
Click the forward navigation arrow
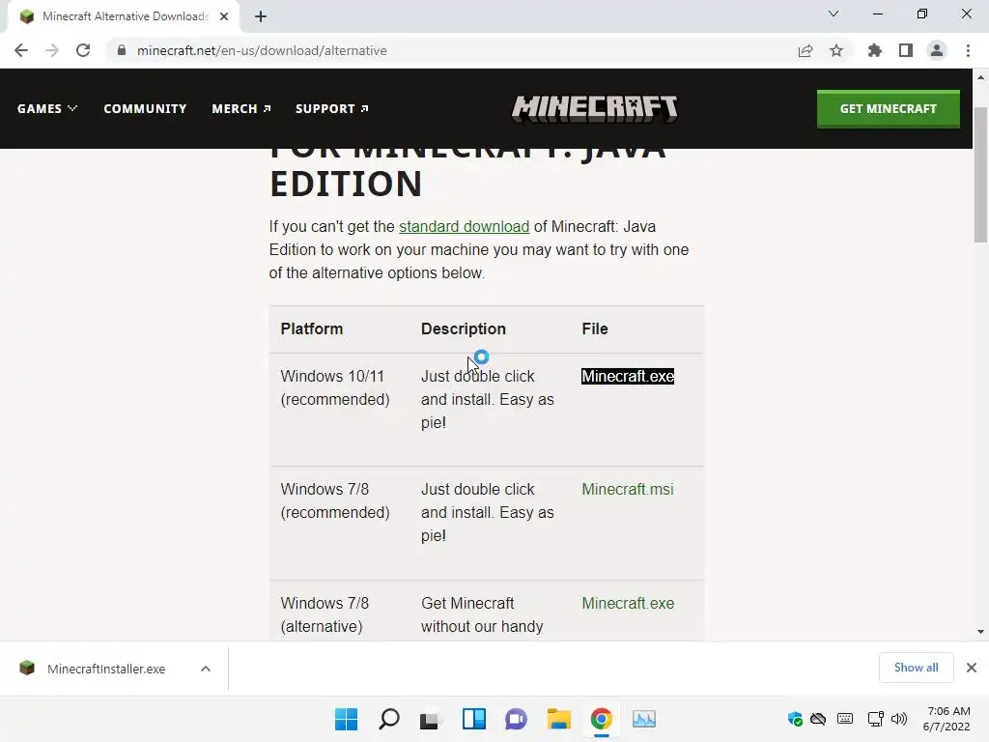(x=52, y=50)
